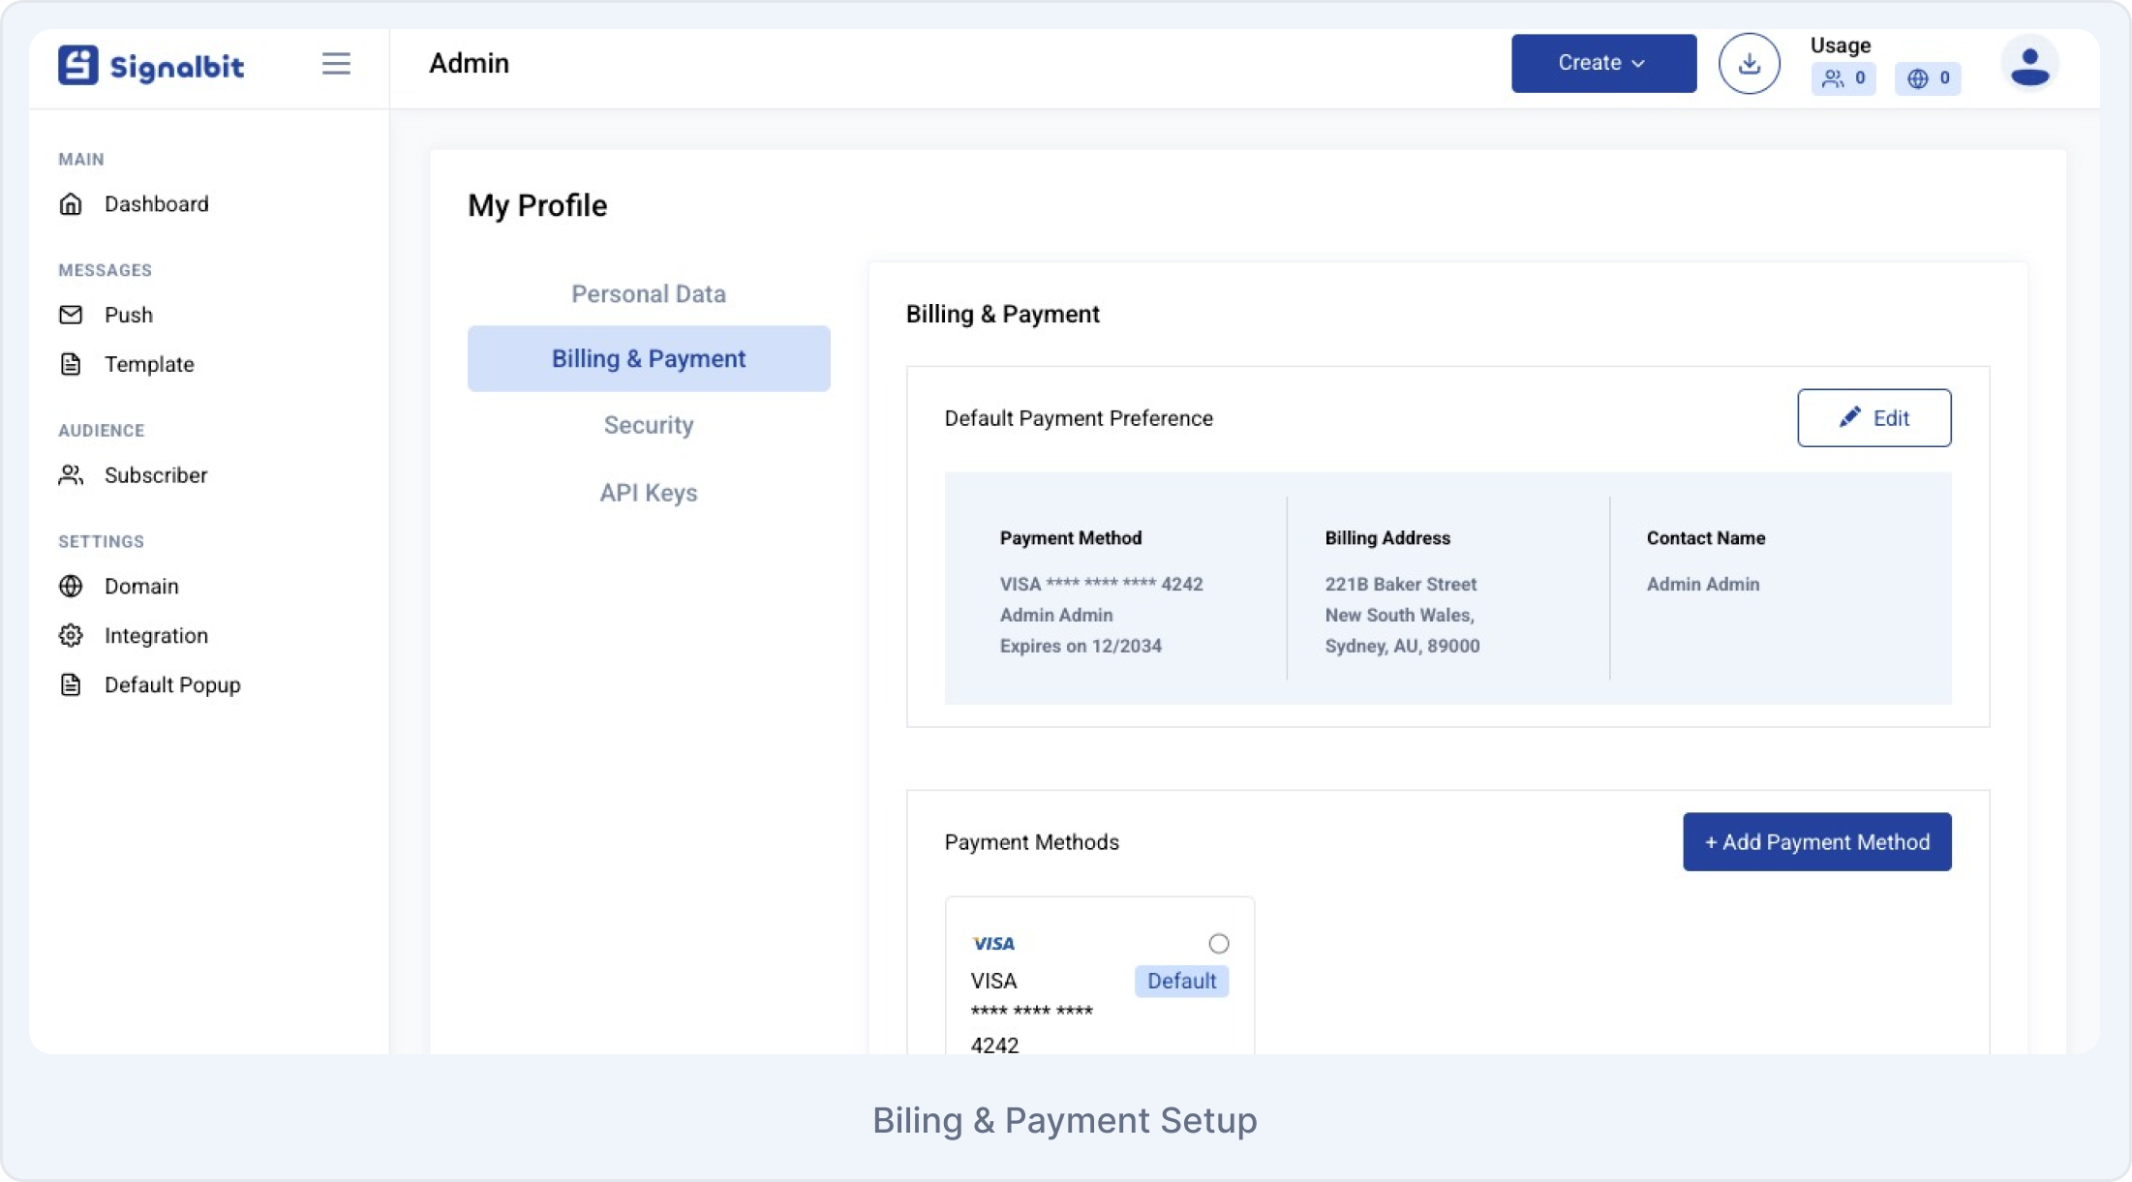Open the Integration settings
The width and height of the screenshot is (2132, 1182).
(x=156, y=635)
